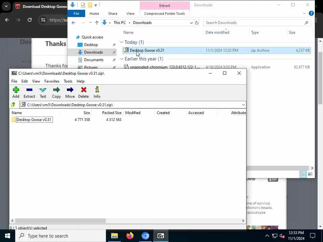Click the 7-Zip Move toolbar icon
This screenshot has height=242, width=323.
point(70,92)
